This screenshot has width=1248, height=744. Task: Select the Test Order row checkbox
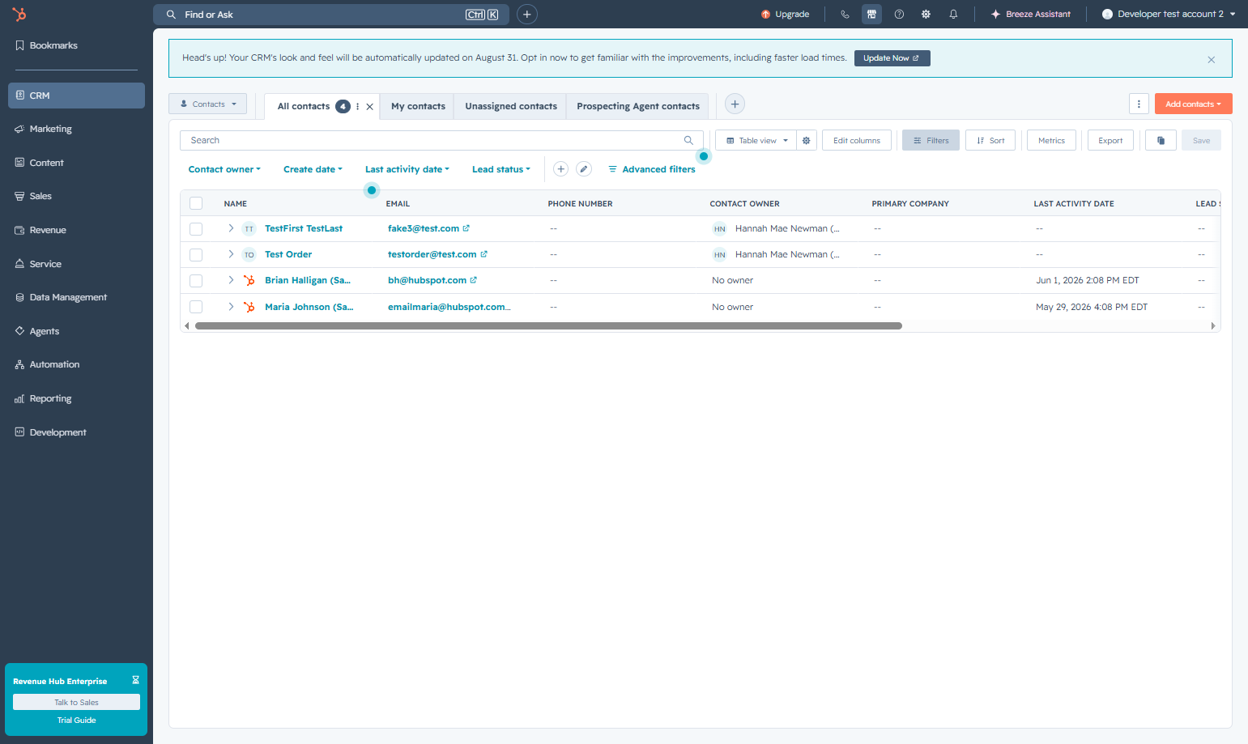(196, 255)
